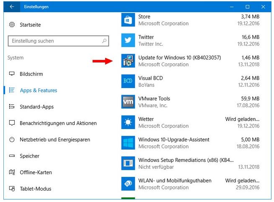Click Wird geladen... next to Wetter
This screenshot has width=274, height=202.
coord(243,119)
